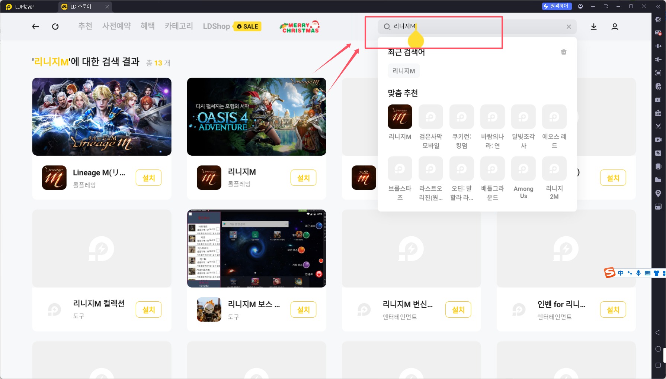Install the Lineage M(リ... app
Viewport: 666px width, 379px height.
[148, 178]
